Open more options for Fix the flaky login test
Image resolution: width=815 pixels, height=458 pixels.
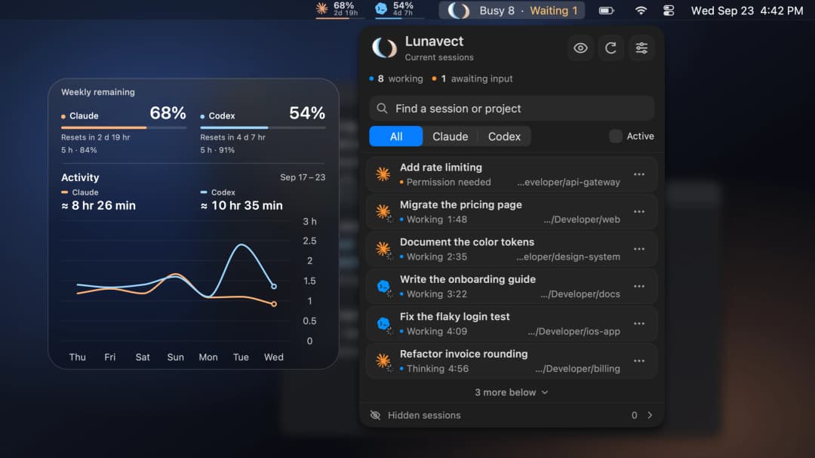(639, 324)
